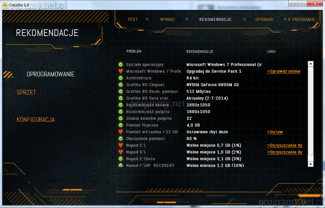Screen dimensions: 325x208
Task: Open the UPGRADE tab
Action: point(264,20)
